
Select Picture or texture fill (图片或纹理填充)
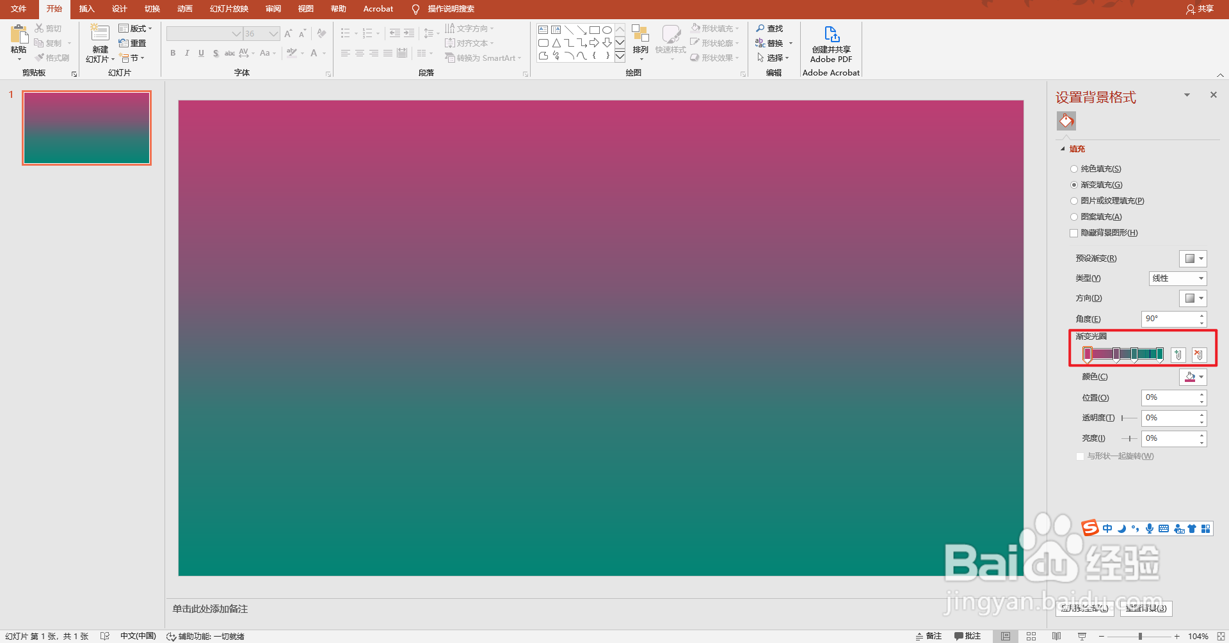[x=1107, y=201]
